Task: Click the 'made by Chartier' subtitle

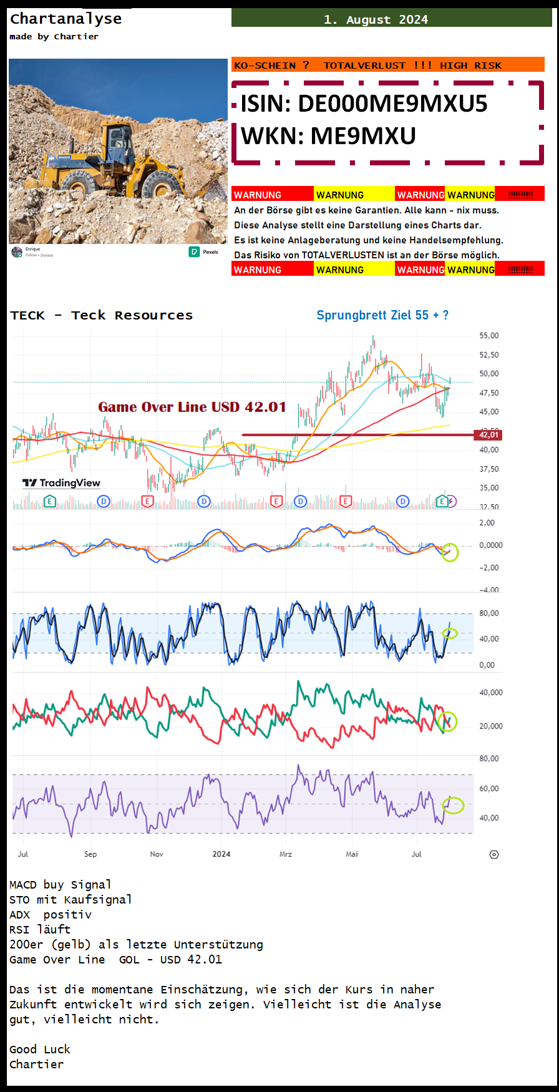Action: pyautogui.click(x=54, y=37)
